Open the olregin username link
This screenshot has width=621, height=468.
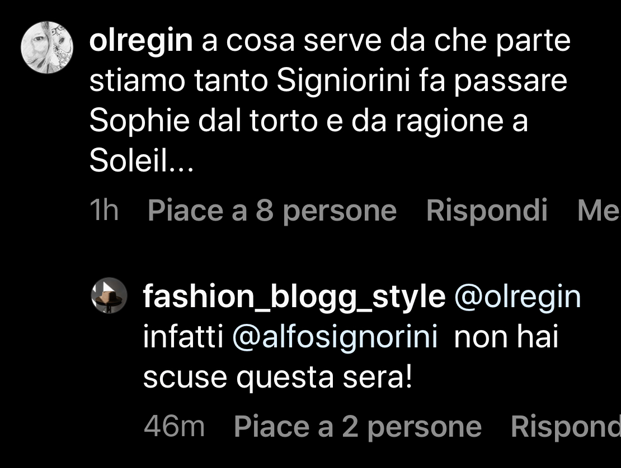pos(141,42)
